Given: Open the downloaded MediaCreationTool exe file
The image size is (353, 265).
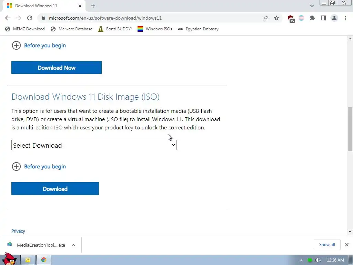Looking at the screenshot, I should [x=37, y=245].
